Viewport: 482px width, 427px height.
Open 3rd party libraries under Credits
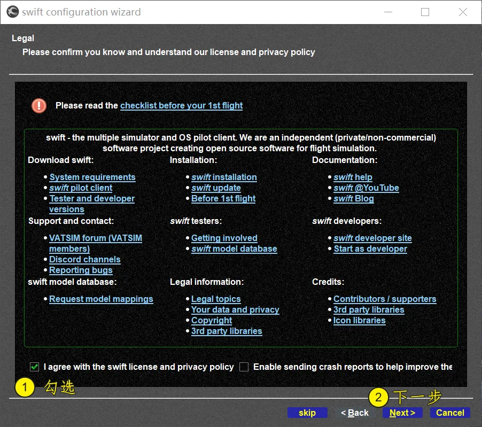369,309
